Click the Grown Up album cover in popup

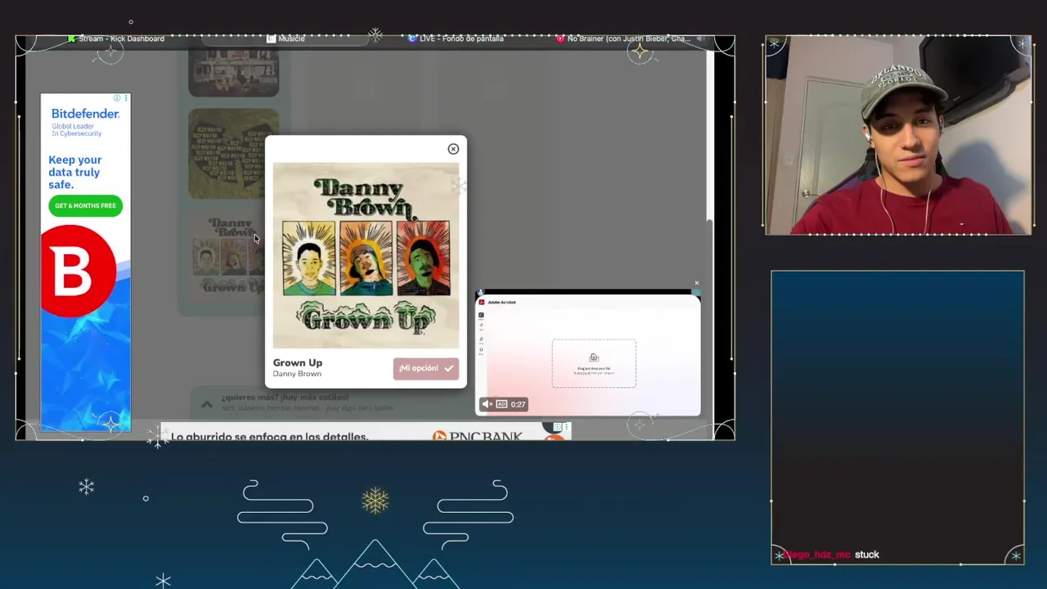[x=366, y=255]
